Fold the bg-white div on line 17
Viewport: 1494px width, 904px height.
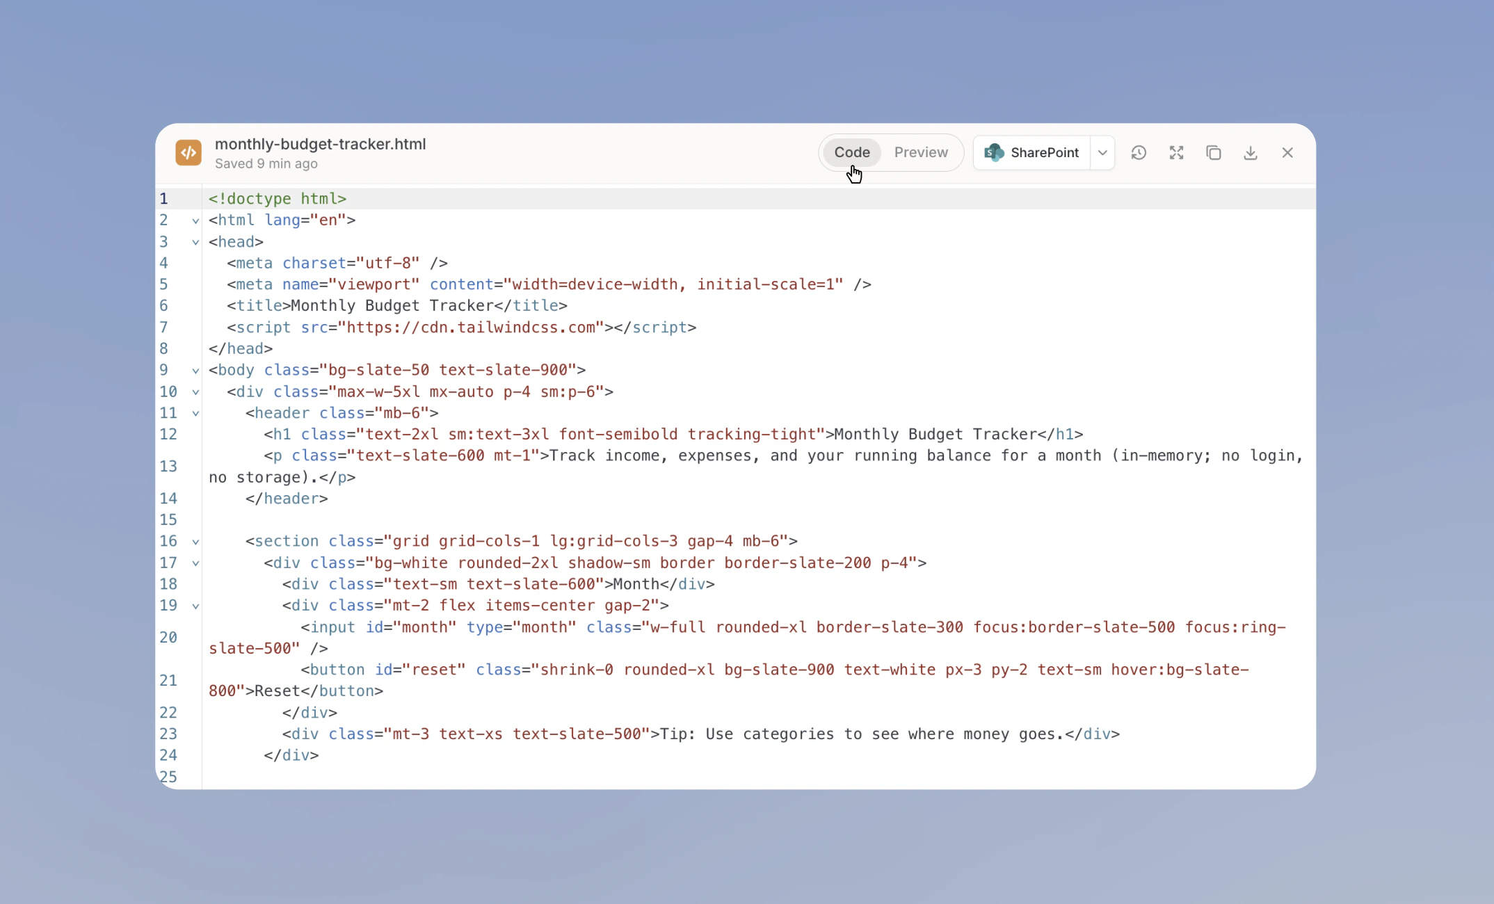click(x=195, y=563)
